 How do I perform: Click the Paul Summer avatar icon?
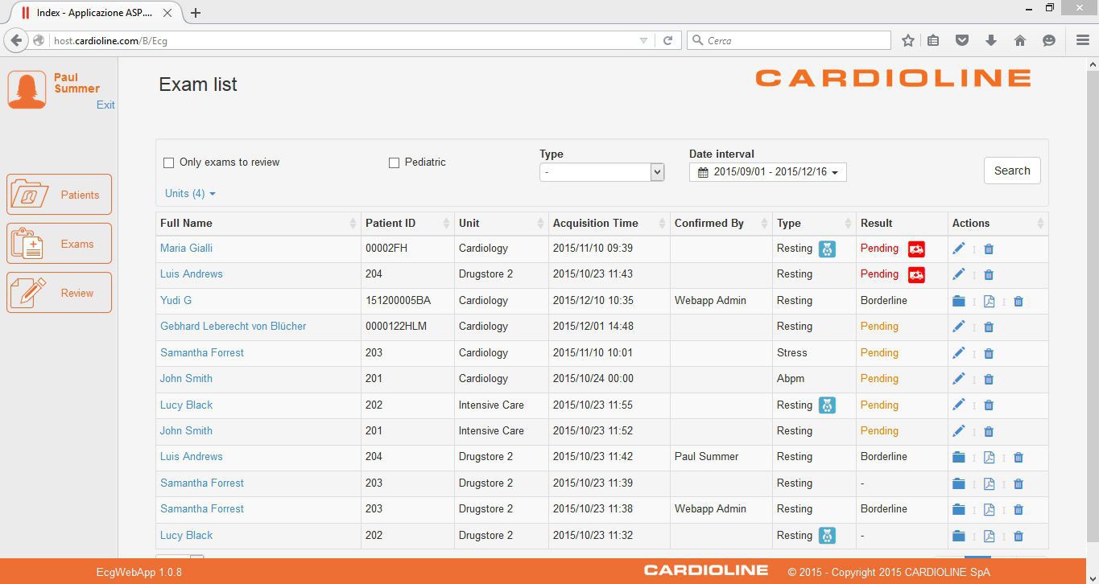coord(27,88)
